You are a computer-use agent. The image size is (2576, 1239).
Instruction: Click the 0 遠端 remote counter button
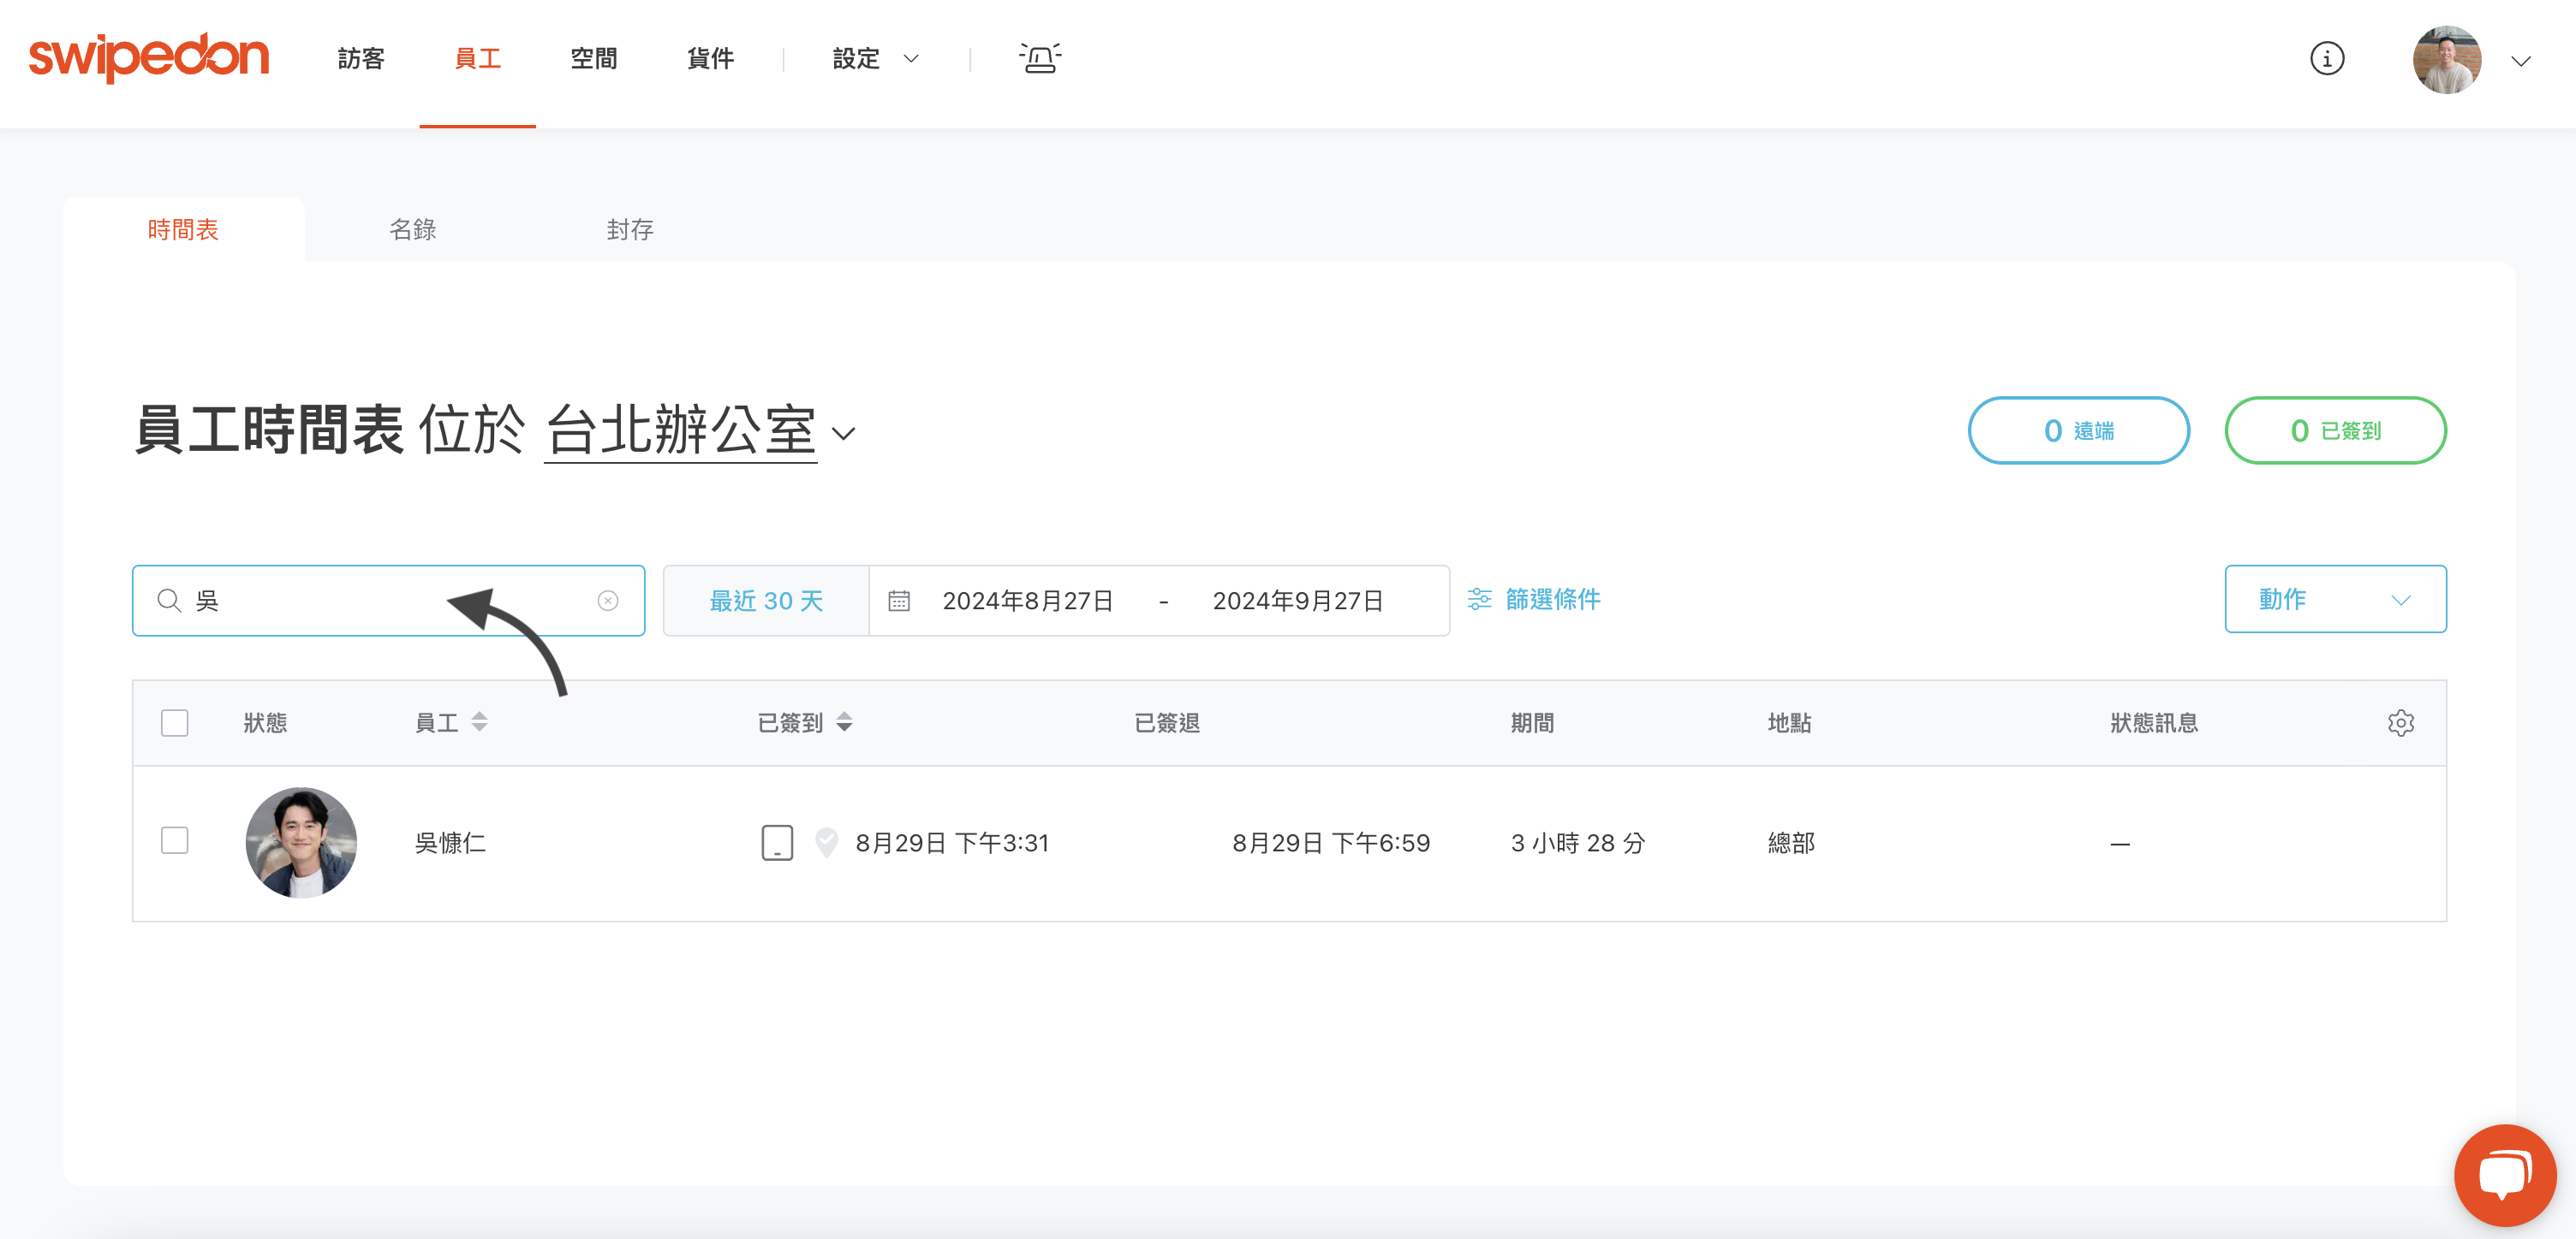pyautogui.click(x=2078, y=430)
